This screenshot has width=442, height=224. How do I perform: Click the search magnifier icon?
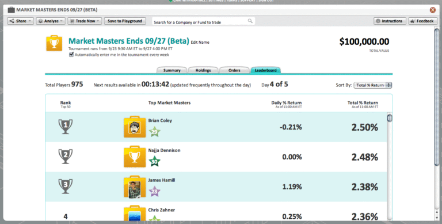tap(250, 21)
